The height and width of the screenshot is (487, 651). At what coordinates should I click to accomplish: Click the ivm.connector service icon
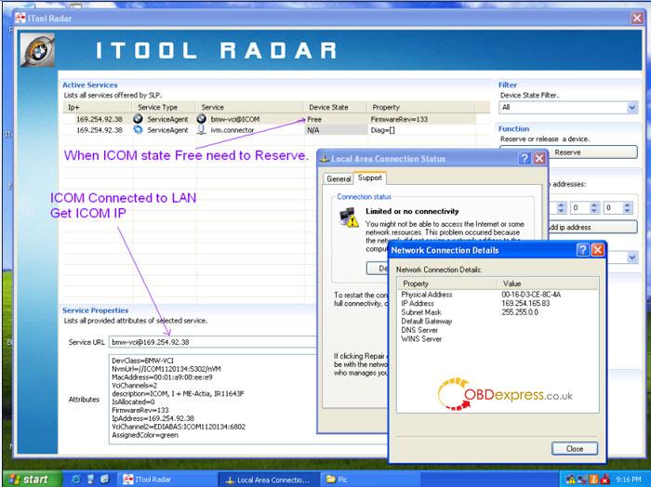tap(202, 130)
